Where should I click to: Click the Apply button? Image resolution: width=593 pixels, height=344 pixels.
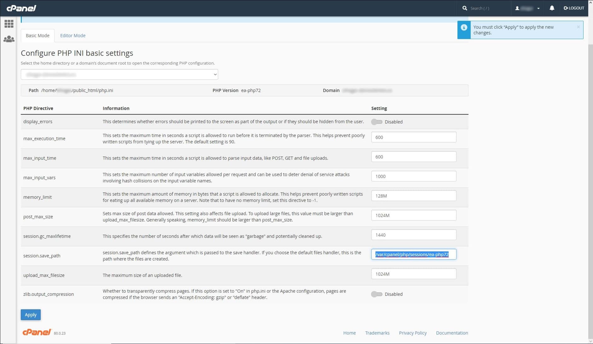31,315
